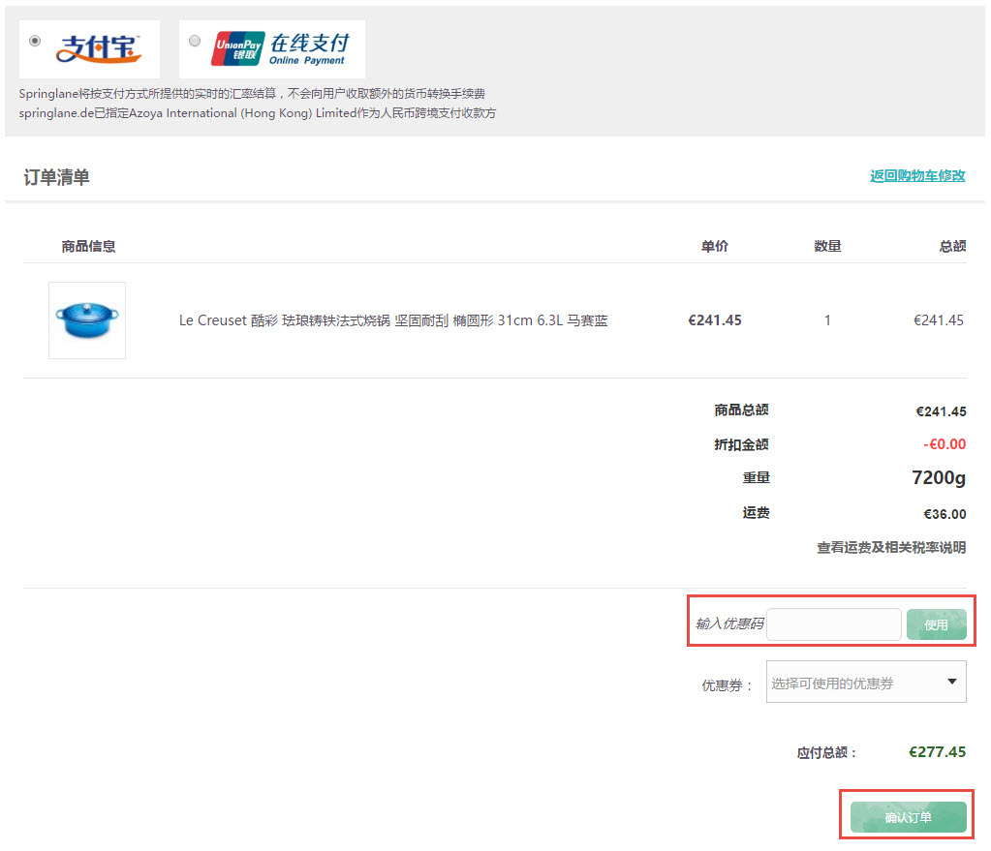This screenshot has width=991, height=851.
Task: Open the 返回购物车修改 link
Action: point(917,175)
